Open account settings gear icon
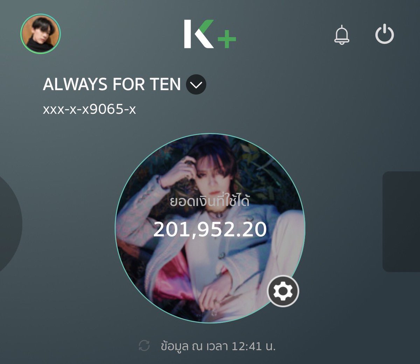This screenshot has height=364, width=420. [283, 291]
